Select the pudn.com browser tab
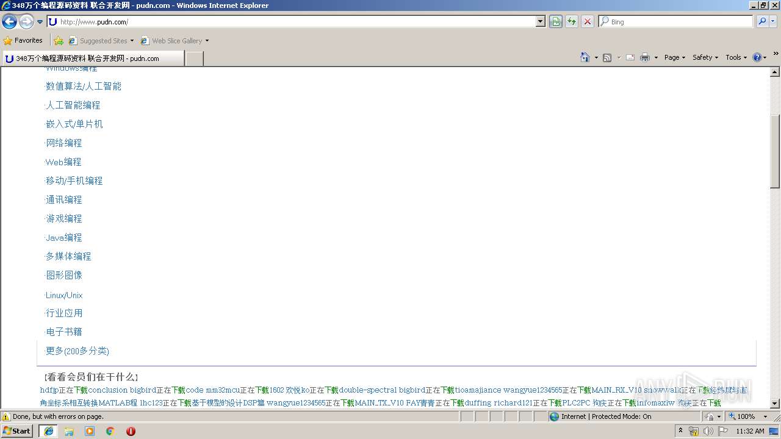This screenshot has width=781, height=439. pos(93,59)
